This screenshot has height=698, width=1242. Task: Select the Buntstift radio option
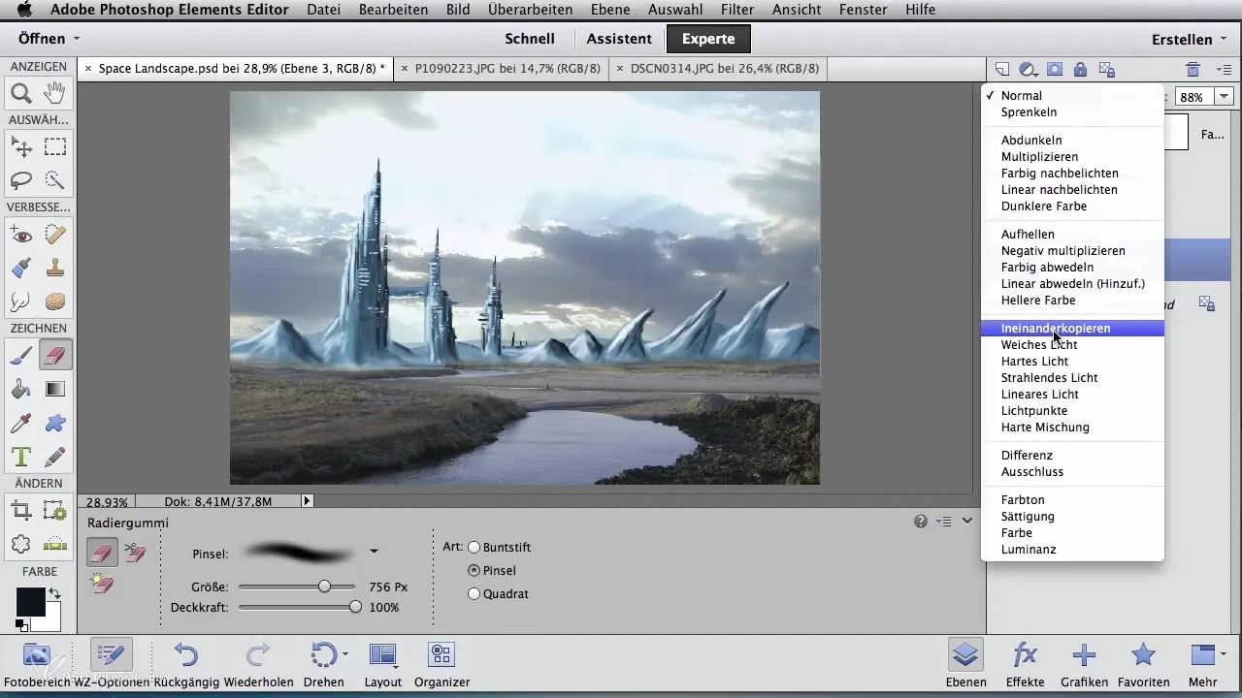coord(474,547)
